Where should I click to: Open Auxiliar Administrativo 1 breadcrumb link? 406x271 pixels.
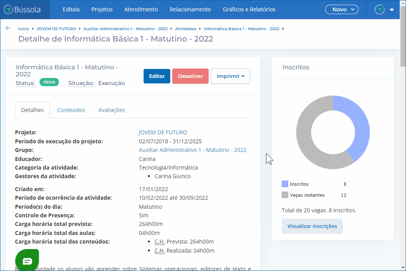pos(126,29)
